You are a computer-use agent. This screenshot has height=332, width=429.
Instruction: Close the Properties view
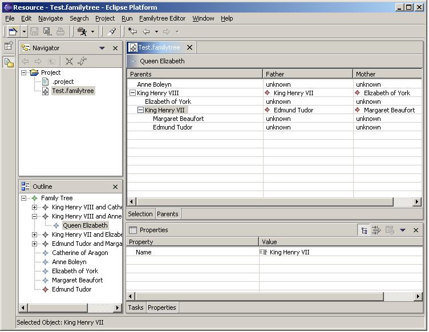pos(415,230)
